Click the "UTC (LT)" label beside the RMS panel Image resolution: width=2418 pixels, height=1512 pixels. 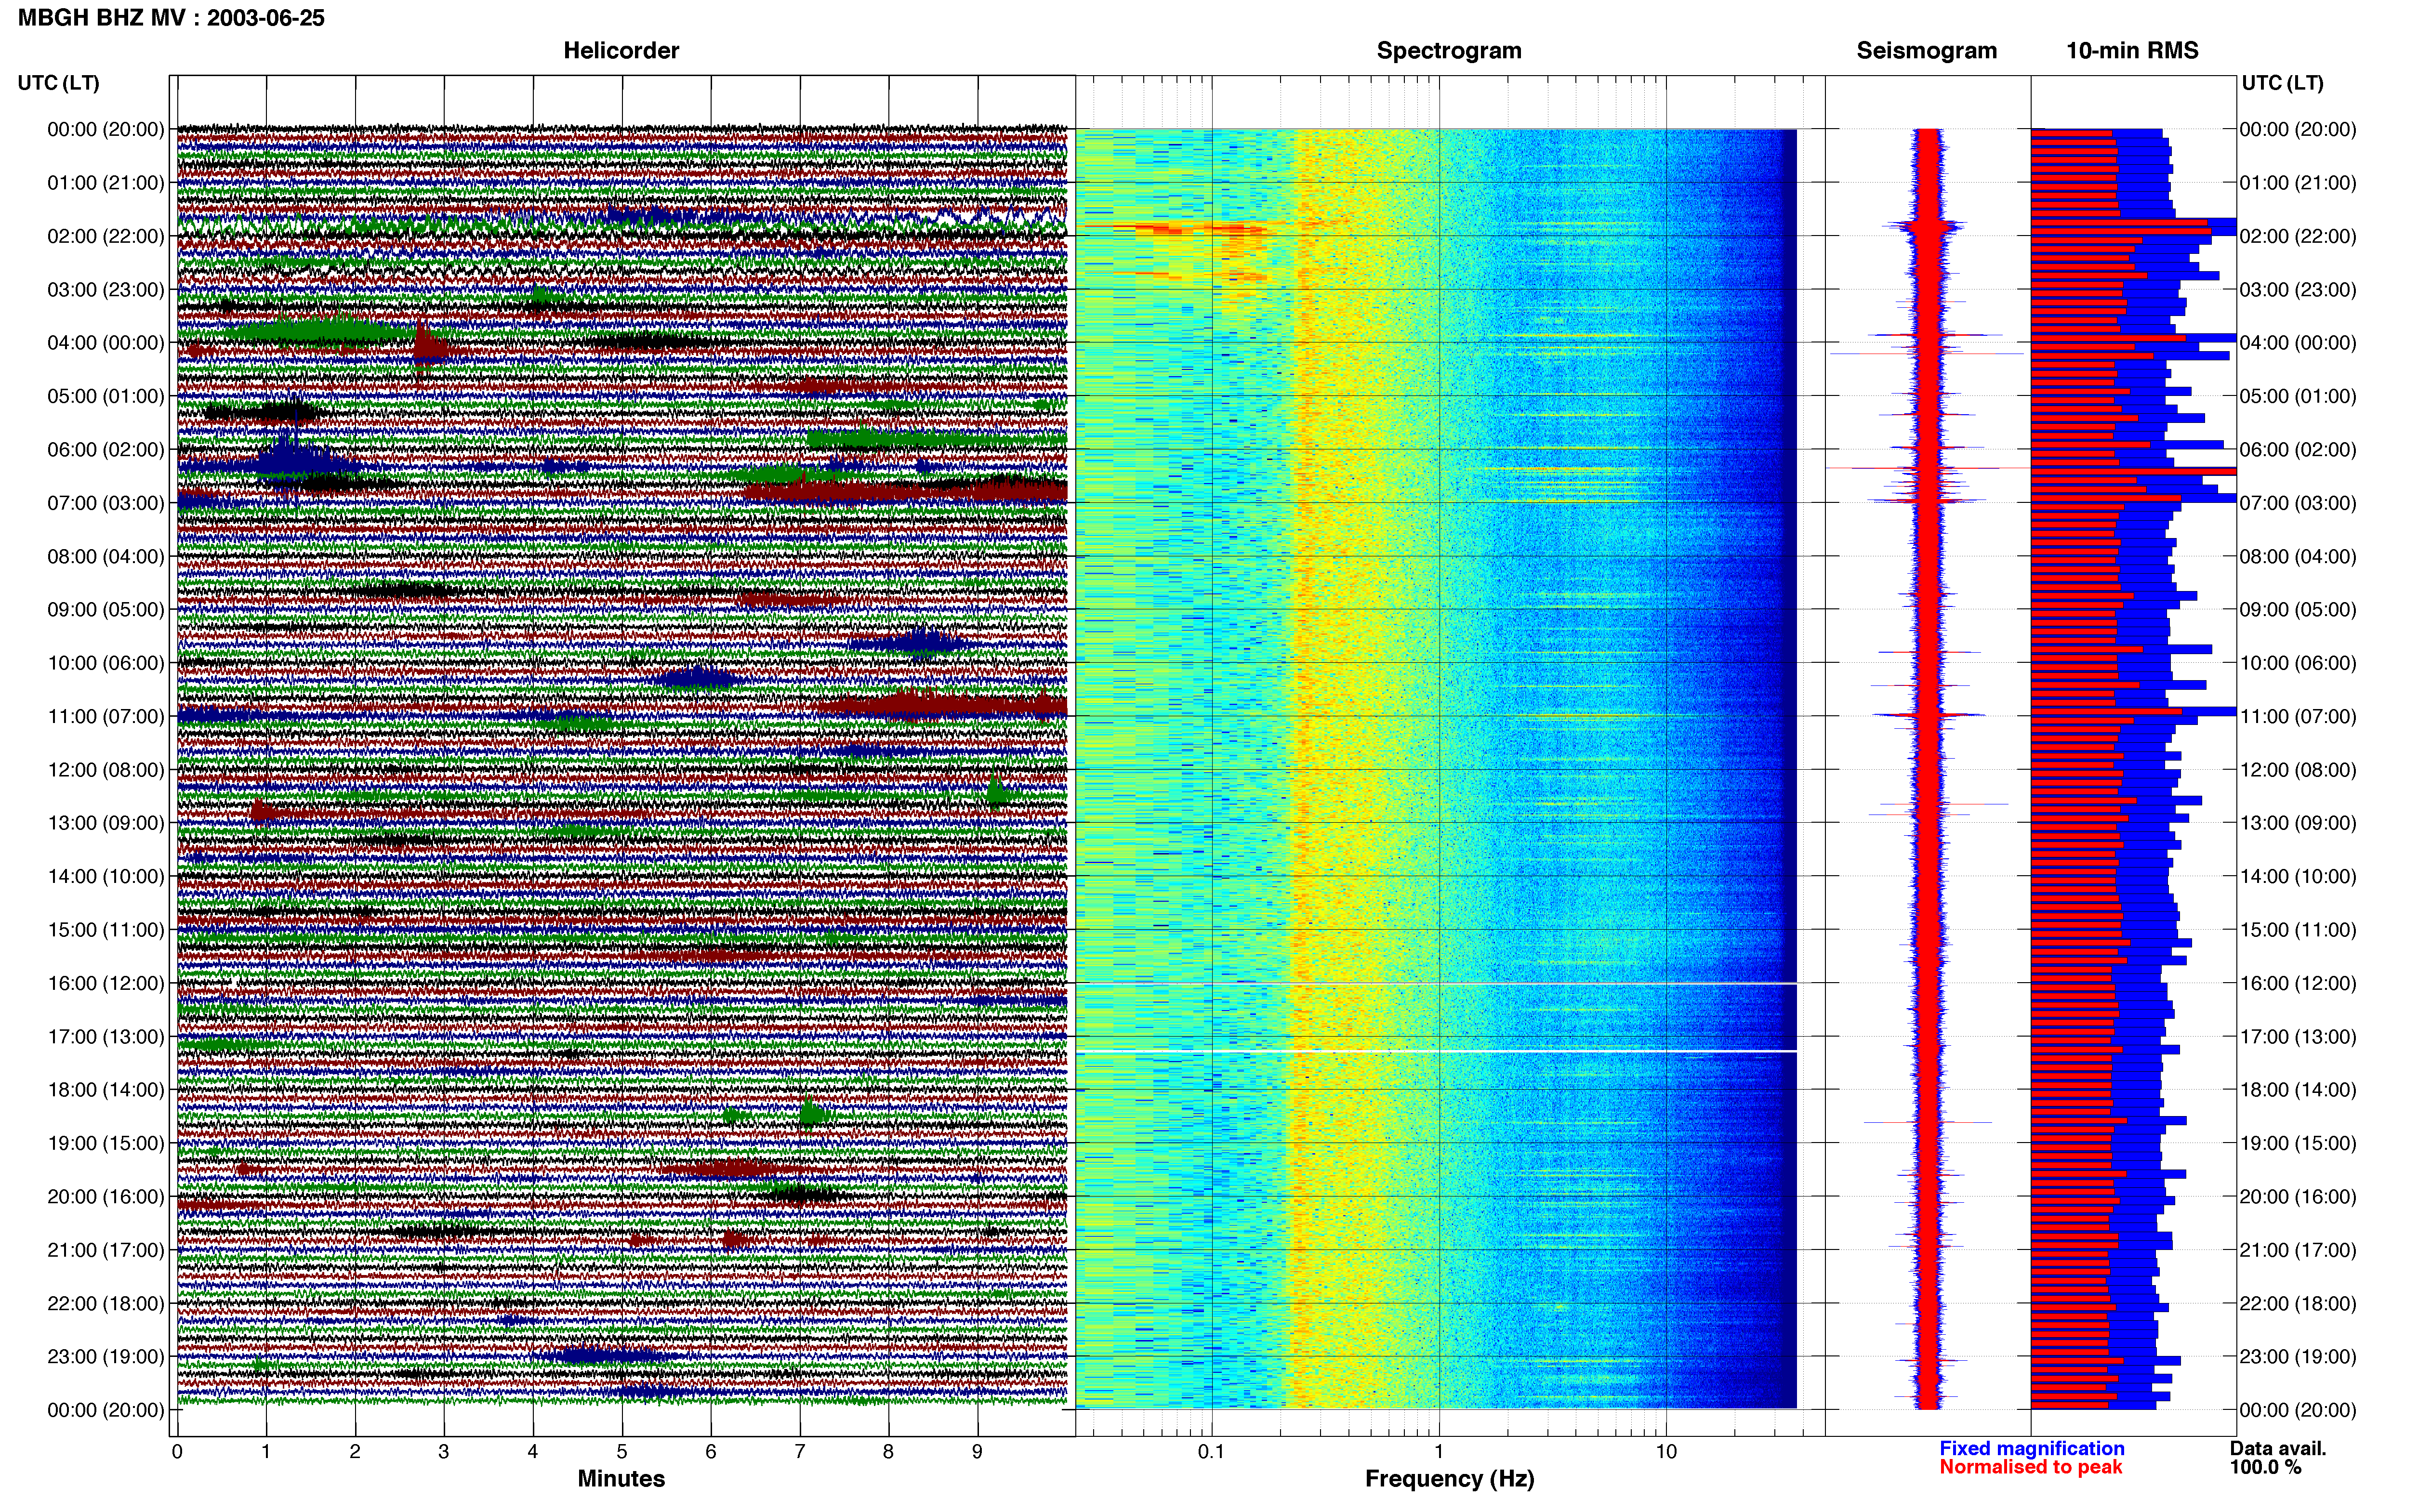2282,83
